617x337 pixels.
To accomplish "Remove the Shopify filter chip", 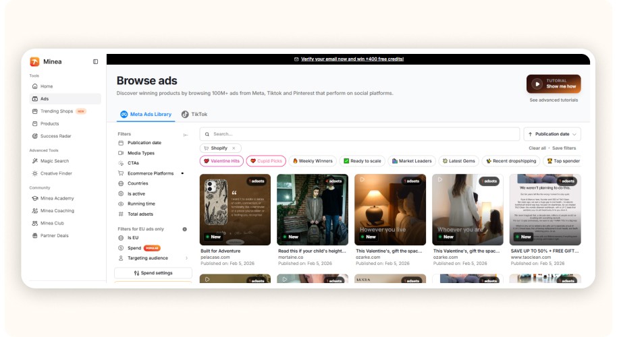I will pyautogui.click(x=234, y=148).
